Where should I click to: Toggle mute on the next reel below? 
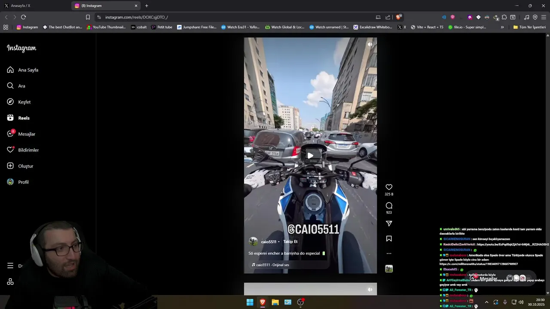point(370,290)
